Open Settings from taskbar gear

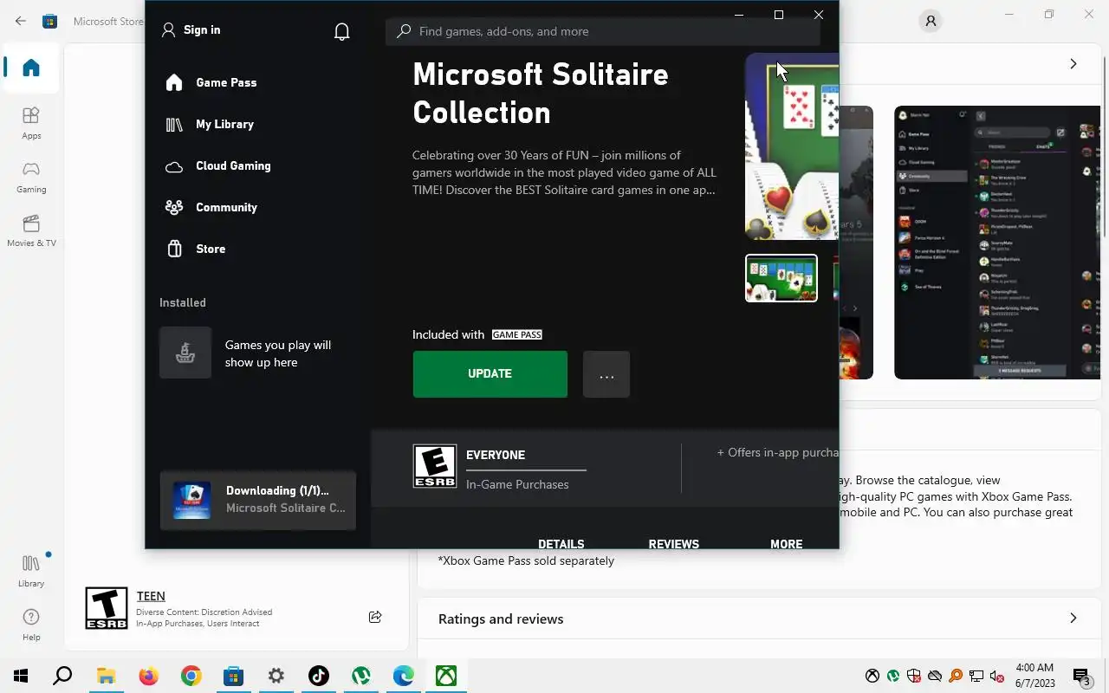(x=276, y=676)
